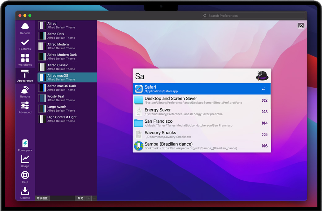Image resolution: width=322 pixels, height=211 pixels.
Task: Select the Alfred Classic theme
Action: 67,67
